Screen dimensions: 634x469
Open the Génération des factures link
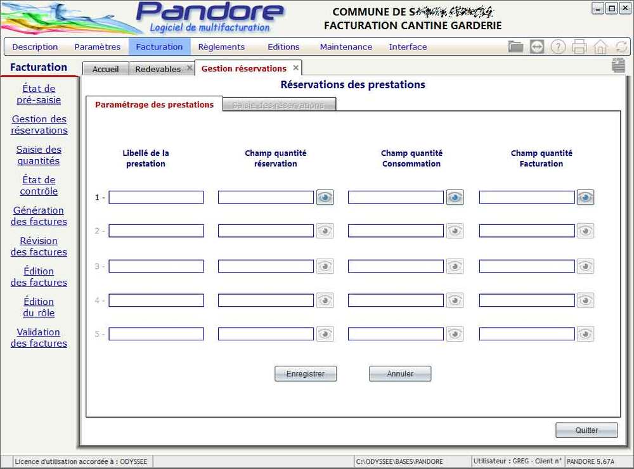(x=39, y=216)
